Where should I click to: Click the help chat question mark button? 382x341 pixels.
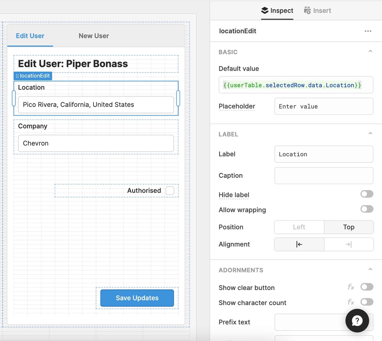pos(357,321)
